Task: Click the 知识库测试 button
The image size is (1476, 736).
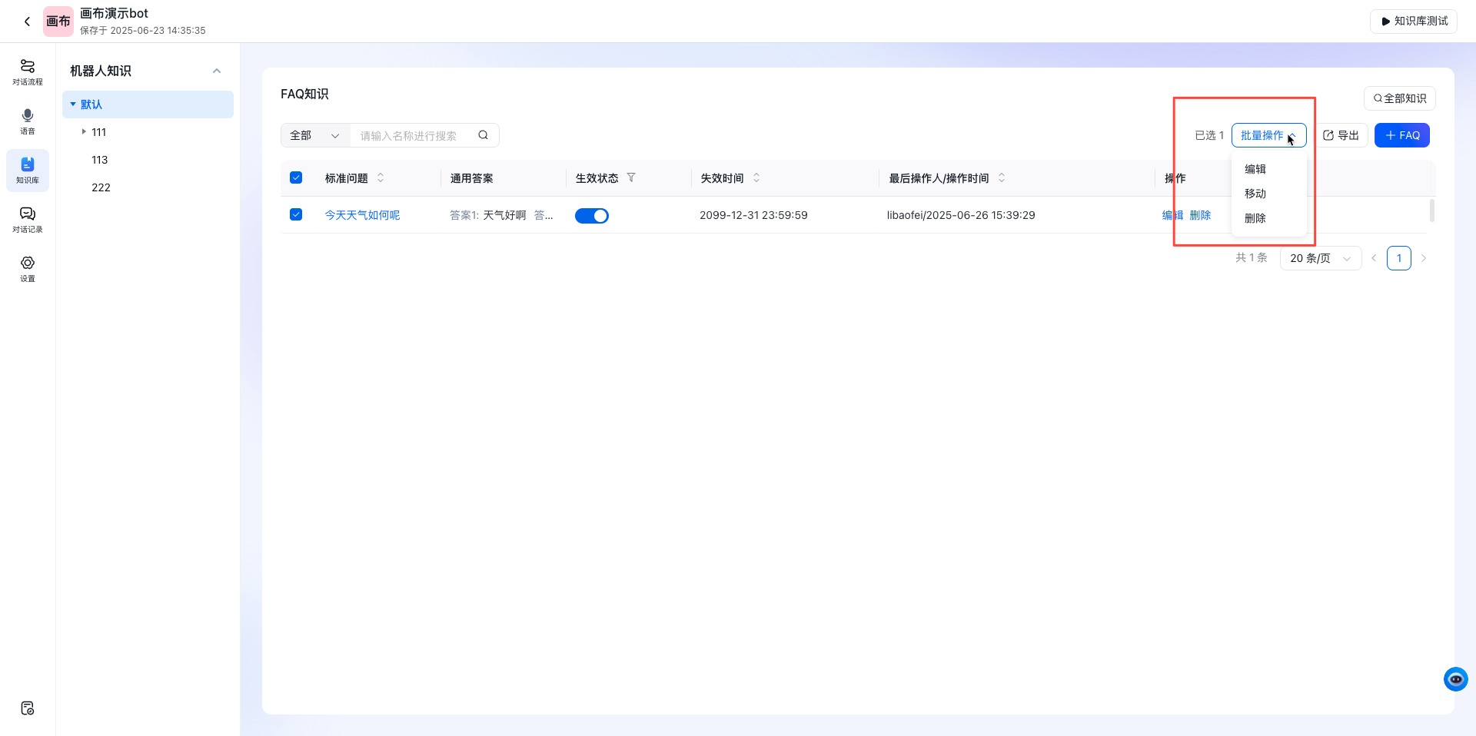Action: (1413, 22)
